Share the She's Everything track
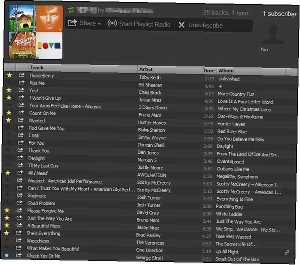Screen dimensions: 300x265 tap(19, 233)
